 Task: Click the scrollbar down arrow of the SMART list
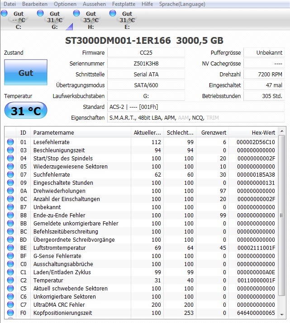click(x=282, y=314)
